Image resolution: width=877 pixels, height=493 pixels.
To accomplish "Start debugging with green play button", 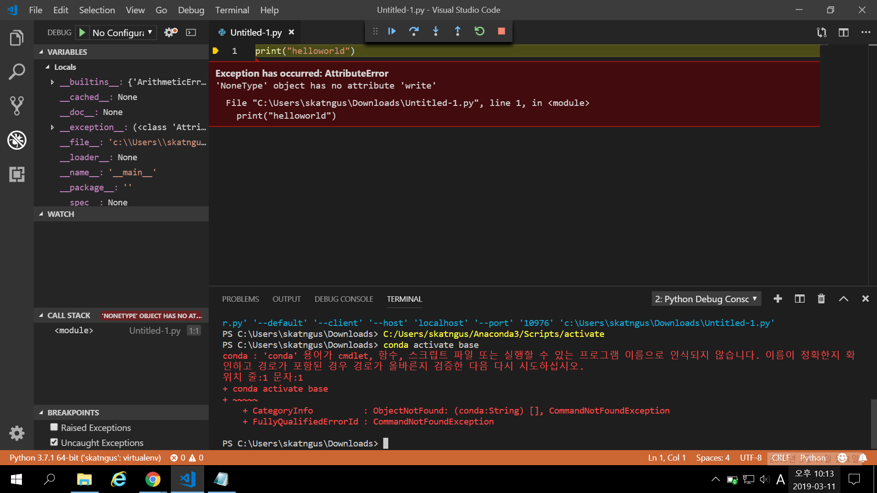I will pyautogui.click(x=82, y=32).
